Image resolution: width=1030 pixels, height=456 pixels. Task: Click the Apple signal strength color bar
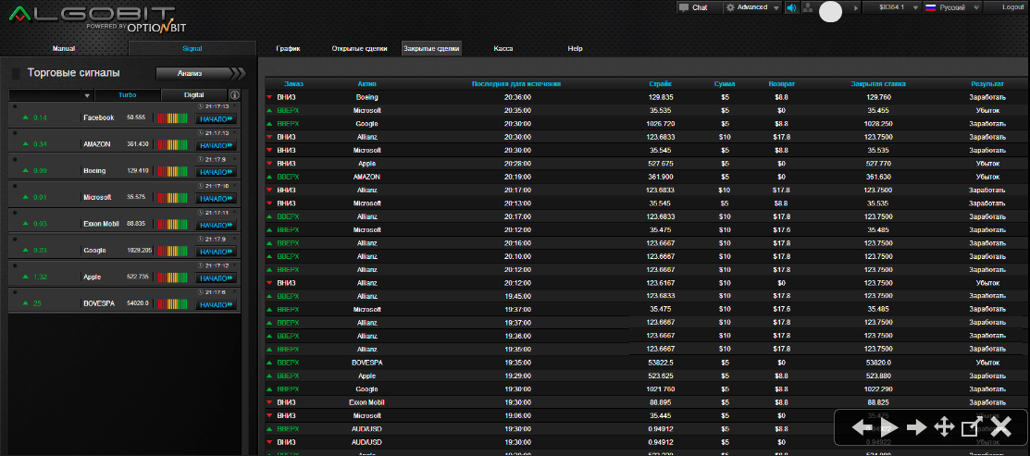point(172,277)
